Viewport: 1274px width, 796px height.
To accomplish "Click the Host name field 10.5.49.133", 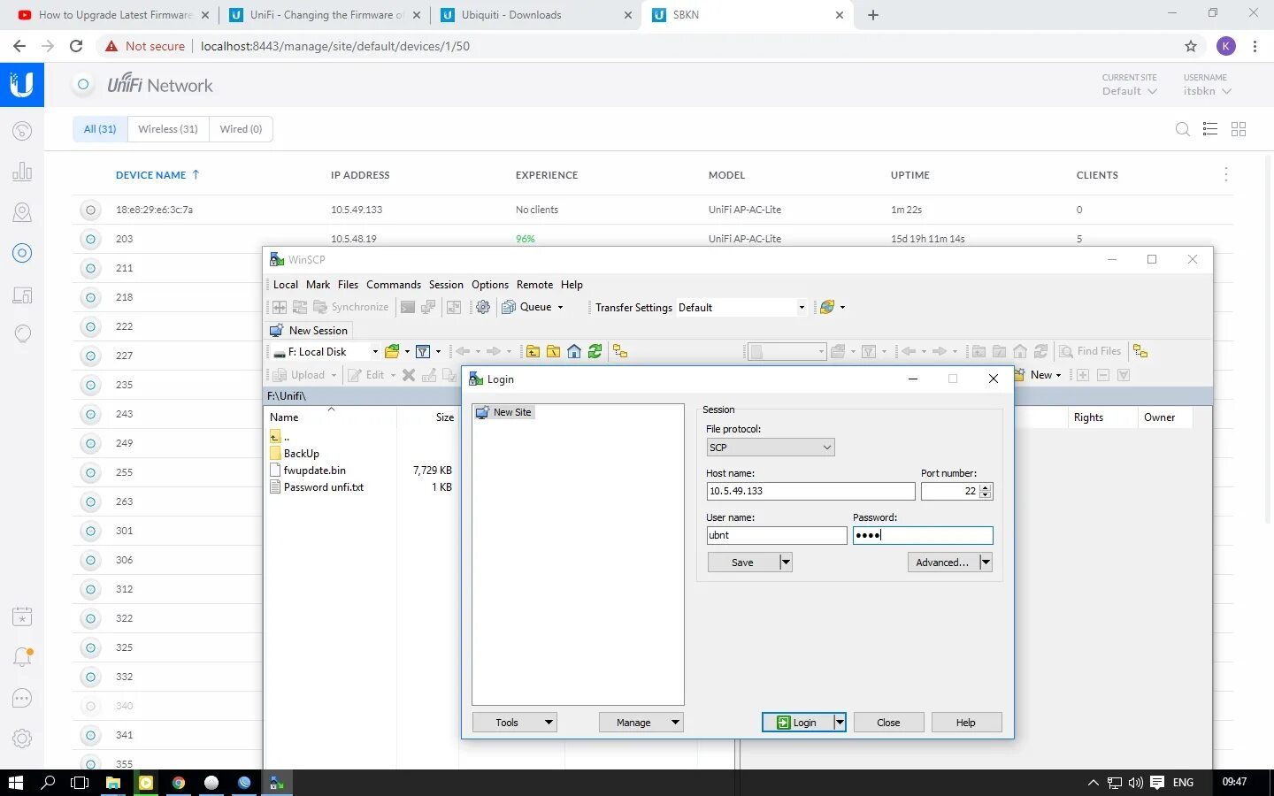I will (810, 491).
